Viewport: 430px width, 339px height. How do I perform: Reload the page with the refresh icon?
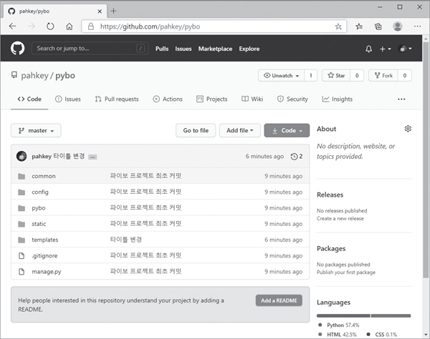pyautogui.click(x=50, y=26)
